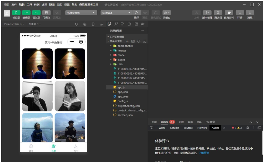Toggle the Editor (编辑器) panel button
This screenshot has width=263, height=162.
[26, 13]
